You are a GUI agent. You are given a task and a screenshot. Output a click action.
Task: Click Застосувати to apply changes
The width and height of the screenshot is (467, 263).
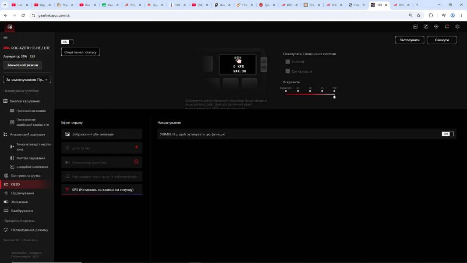point(410,40)
